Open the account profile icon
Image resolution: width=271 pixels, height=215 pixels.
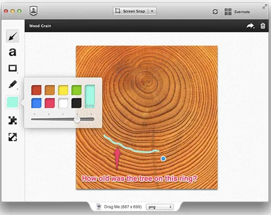pyautogui.click(x=33, y=11)
